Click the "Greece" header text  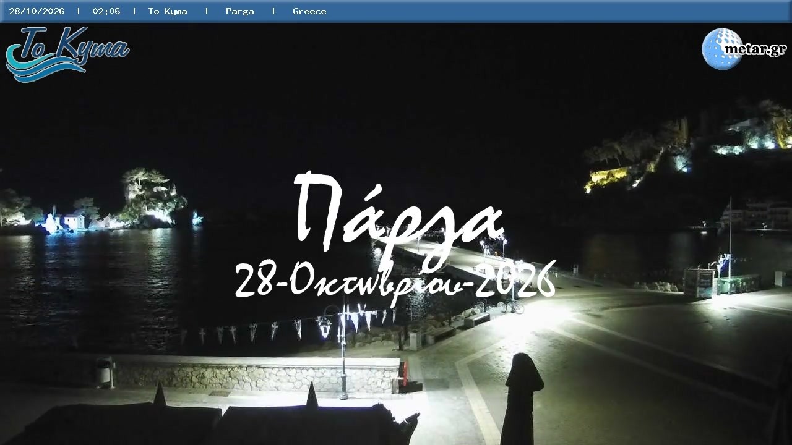coord(309,11)
